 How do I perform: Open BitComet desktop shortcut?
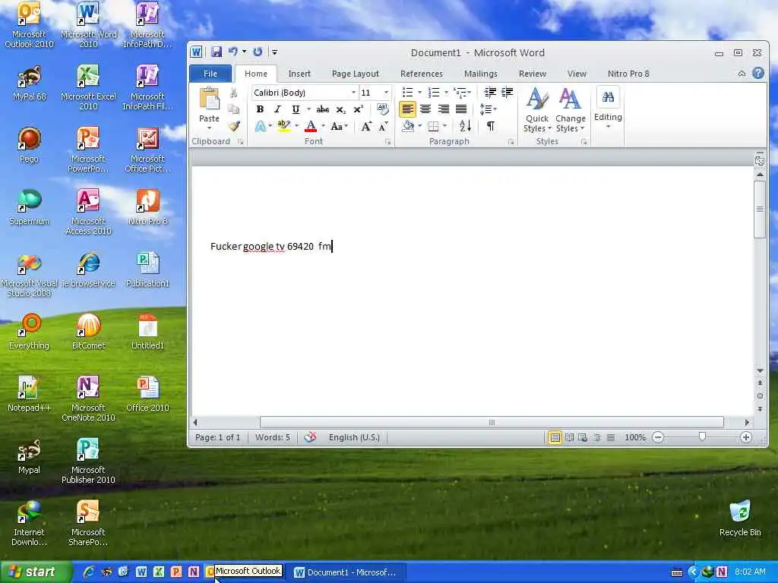88,332
